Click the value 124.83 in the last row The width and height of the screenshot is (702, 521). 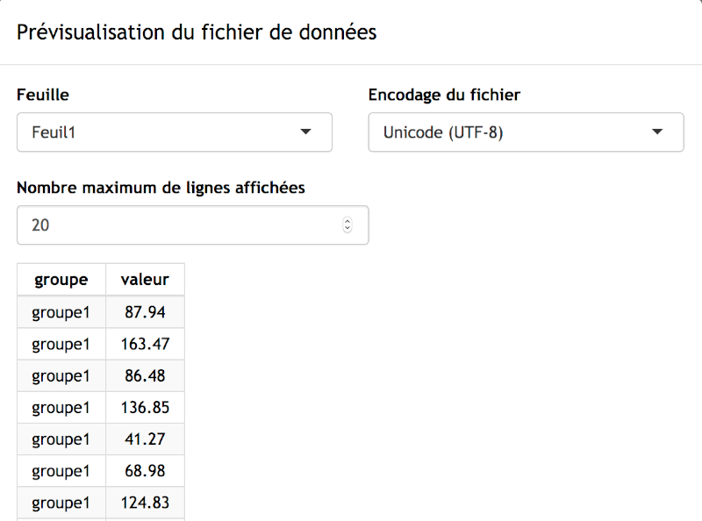[x=145, y=503]
